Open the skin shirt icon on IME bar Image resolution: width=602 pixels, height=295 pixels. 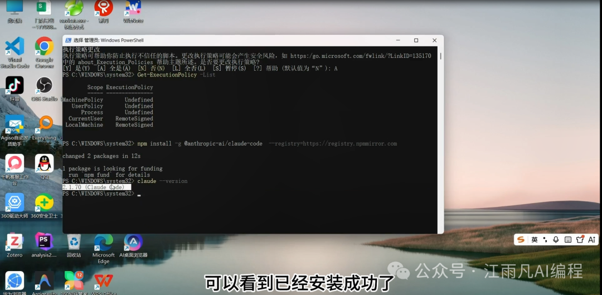[580, 240]
